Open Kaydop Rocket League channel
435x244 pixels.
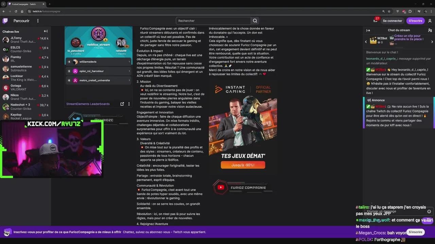(x=25, y=116)
